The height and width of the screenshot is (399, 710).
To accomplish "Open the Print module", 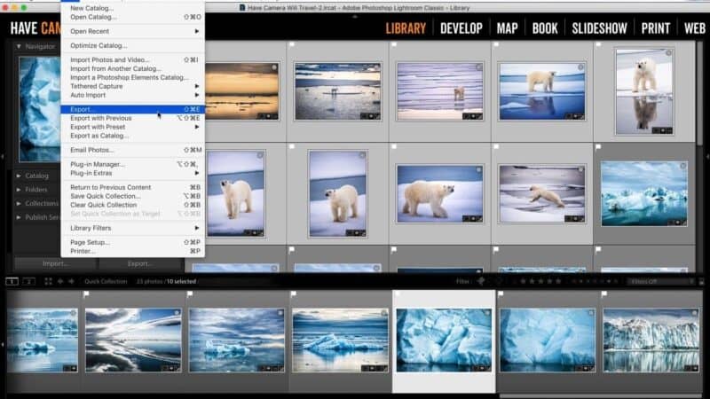I will 655,28.
